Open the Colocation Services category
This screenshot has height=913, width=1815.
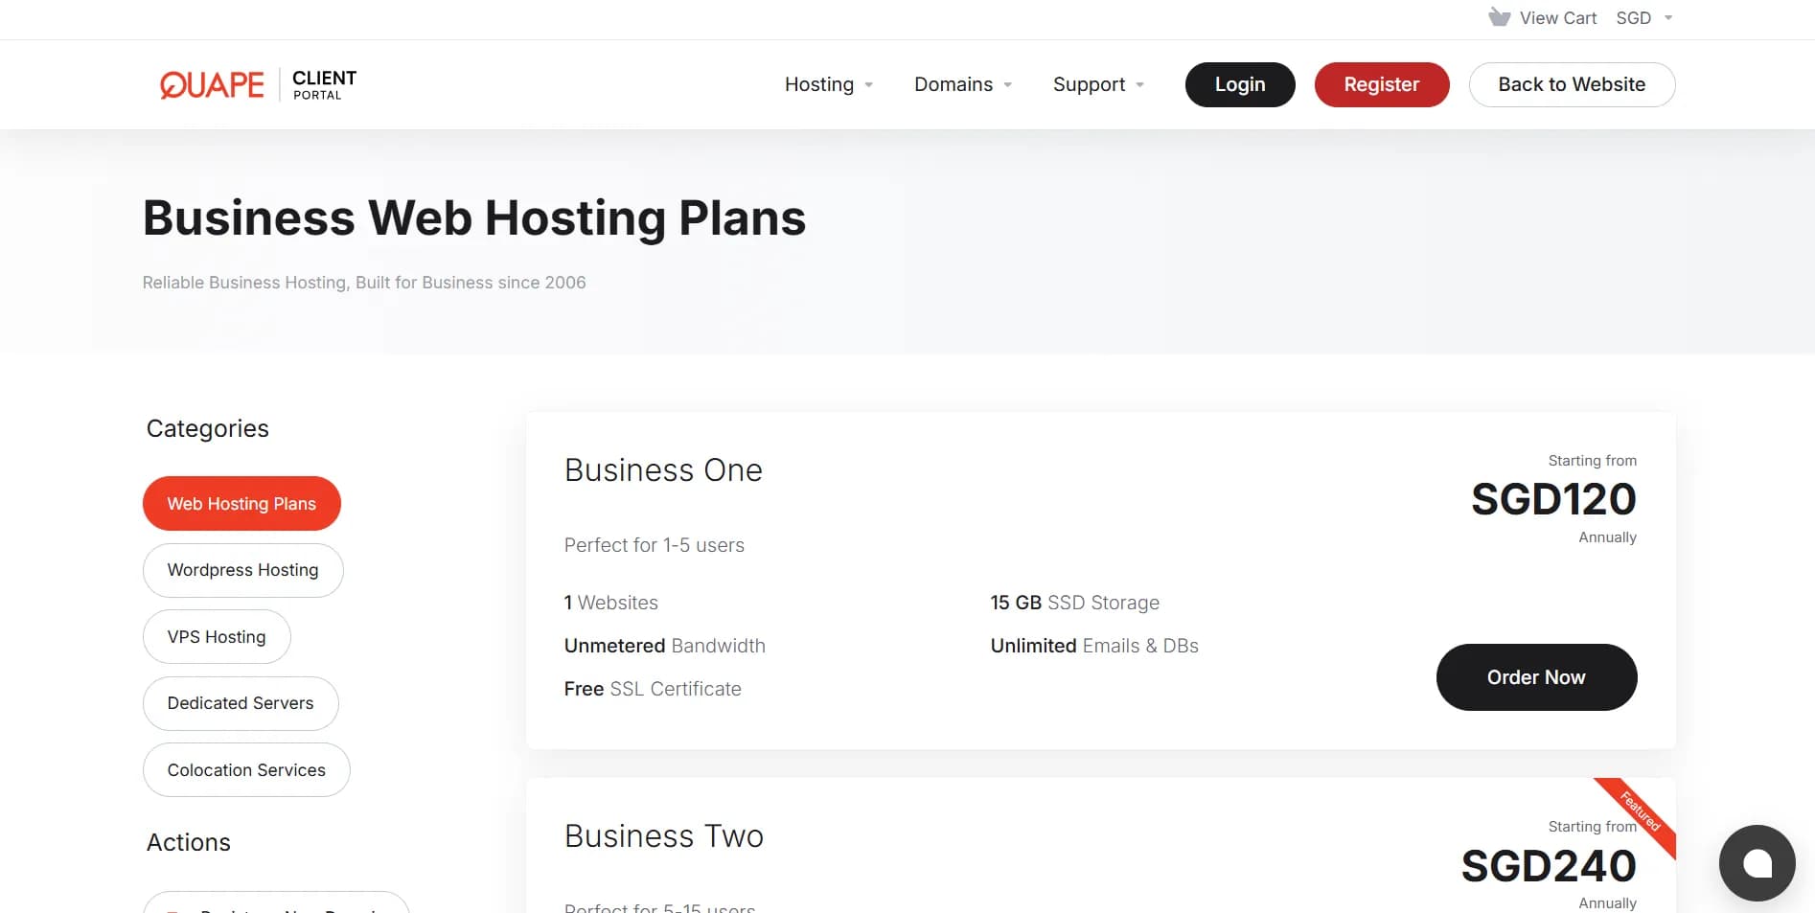coord(246,770)
